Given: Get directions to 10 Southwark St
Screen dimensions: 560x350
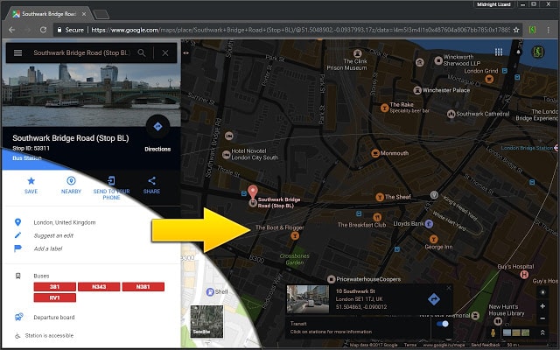Looking at the screenshot, I should click(434, 299).
